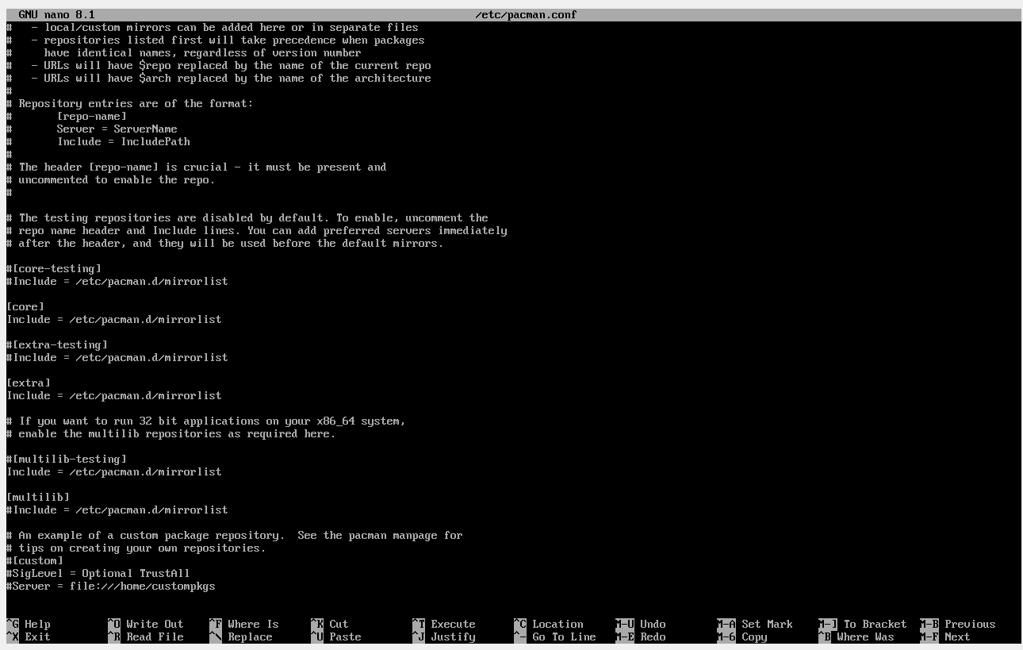
Task: Click the commented Include line under [multilib]
Action: pyautogui.click(x=117, y=510)
